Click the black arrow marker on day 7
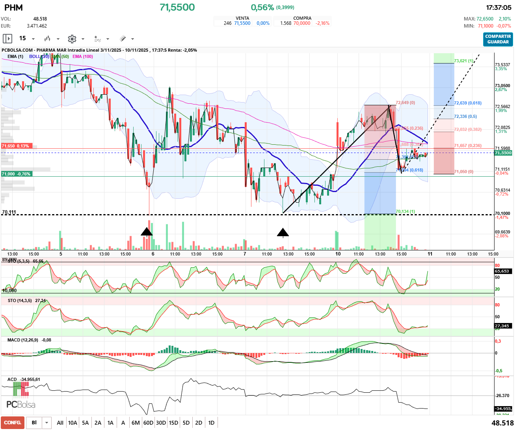This screenshot has height=431, width=519. tap(283, 232)
